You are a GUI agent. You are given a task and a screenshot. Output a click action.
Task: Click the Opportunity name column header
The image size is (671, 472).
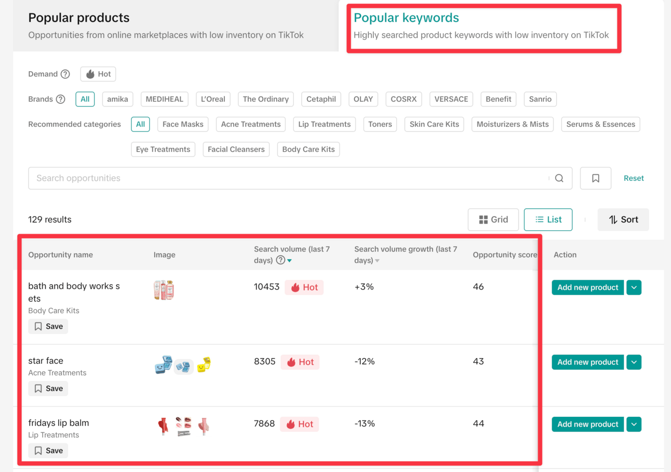coord(61,255)
